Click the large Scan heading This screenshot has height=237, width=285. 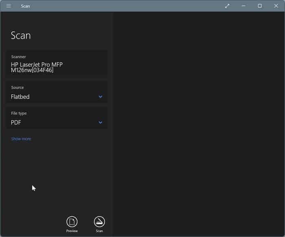21,35
